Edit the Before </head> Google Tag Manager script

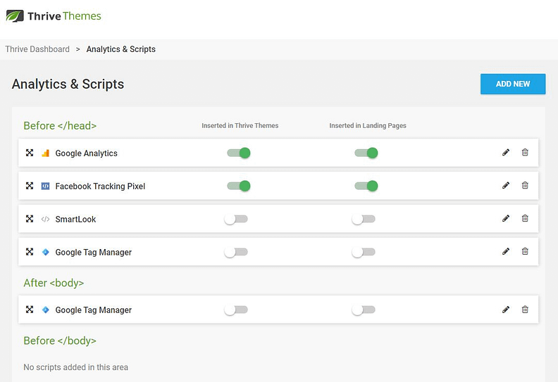tap(506, 251)
